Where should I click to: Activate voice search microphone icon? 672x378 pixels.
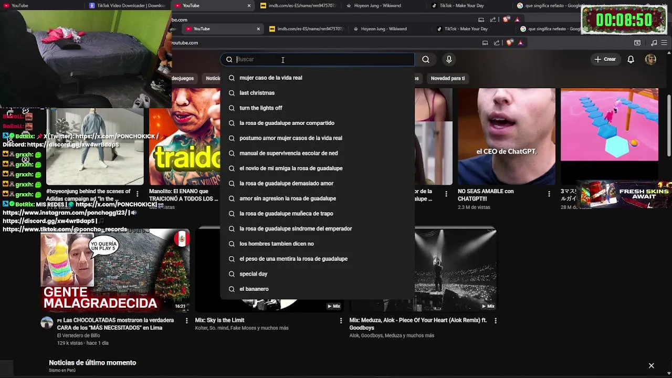(449, 59)
